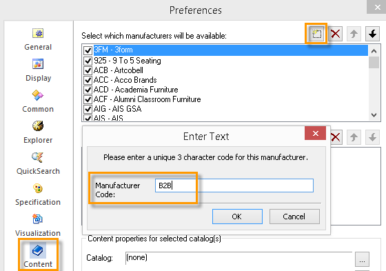
Task: Open the QuickSearch preferences section
Action: (38, 163)
